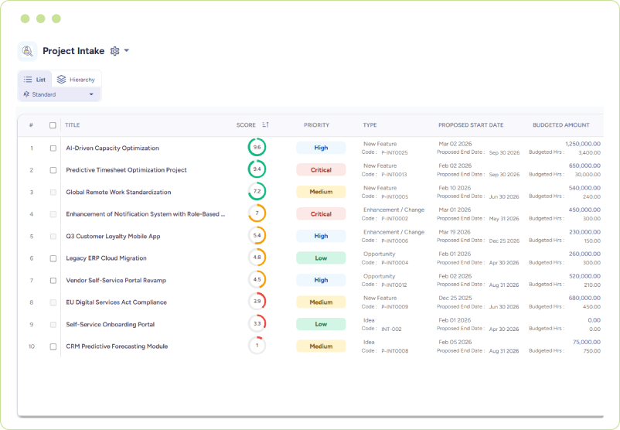Screen dimensions: 620x430
Task: Click the 4.8 score ring
Action: click(257, 258)
